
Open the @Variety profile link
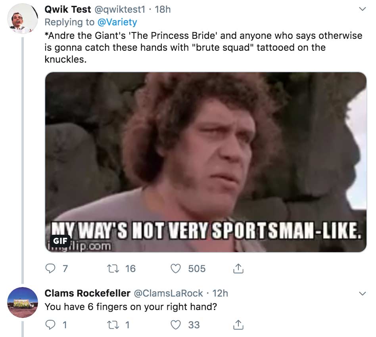pos(117,22)
